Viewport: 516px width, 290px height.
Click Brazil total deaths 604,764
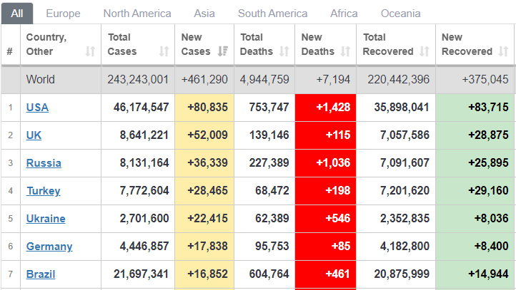click(269, 274)
